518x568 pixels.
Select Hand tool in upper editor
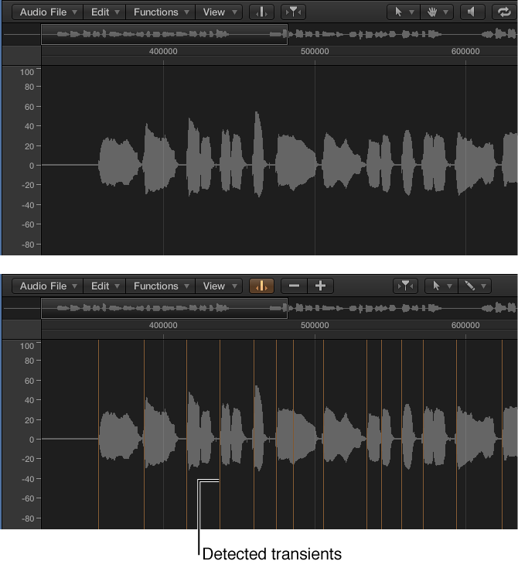click(x=432, y=12)
